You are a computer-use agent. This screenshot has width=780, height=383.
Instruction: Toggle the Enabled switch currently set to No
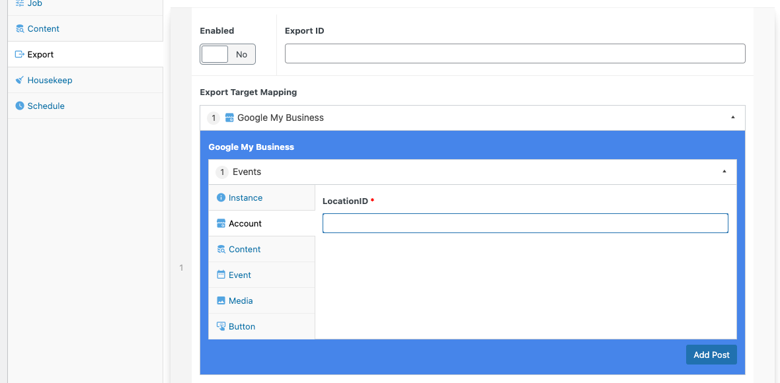(x=228, y=54)
